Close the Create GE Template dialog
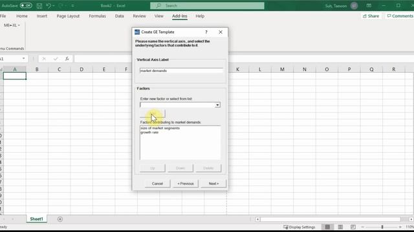 [x=221, y=32]
